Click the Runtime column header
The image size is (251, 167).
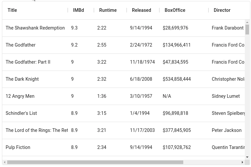pos(108,10)
